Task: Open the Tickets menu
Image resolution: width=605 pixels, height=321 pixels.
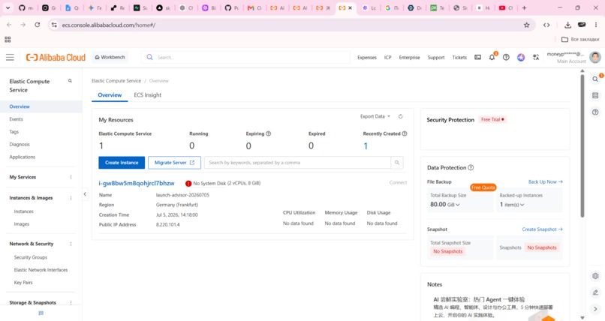Action: point(459,58)
